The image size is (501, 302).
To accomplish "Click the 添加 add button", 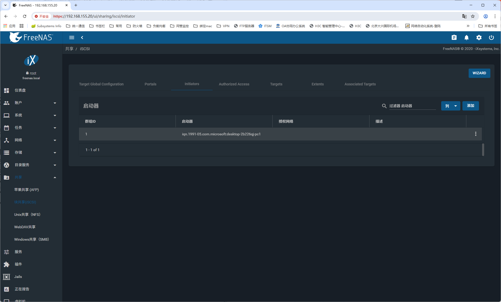I will click(470, 106).
